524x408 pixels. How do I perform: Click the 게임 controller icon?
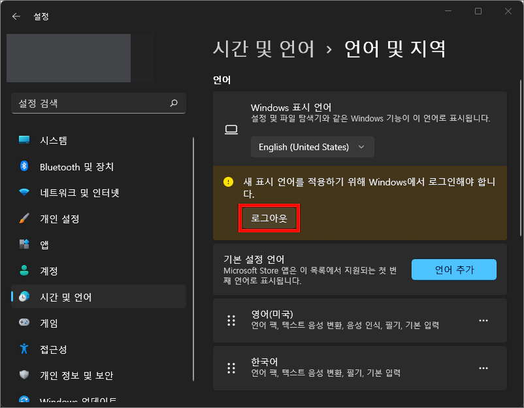pos(24,322)
